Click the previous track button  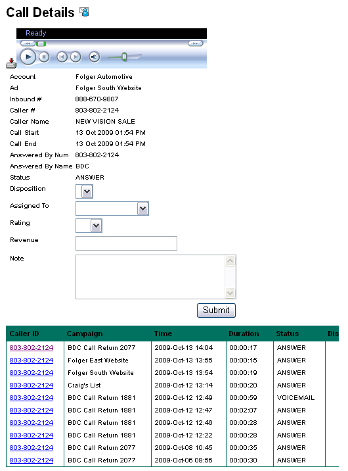click(62, 57)
